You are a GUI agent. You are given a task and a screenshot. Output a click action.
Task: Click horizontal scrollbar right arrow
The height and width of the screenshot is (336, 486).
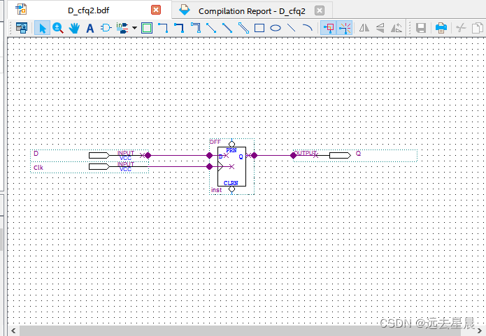click(x=480, y=330)
